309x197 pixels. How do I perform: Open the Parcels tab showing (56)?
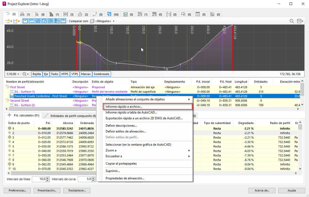coord(112,14)
